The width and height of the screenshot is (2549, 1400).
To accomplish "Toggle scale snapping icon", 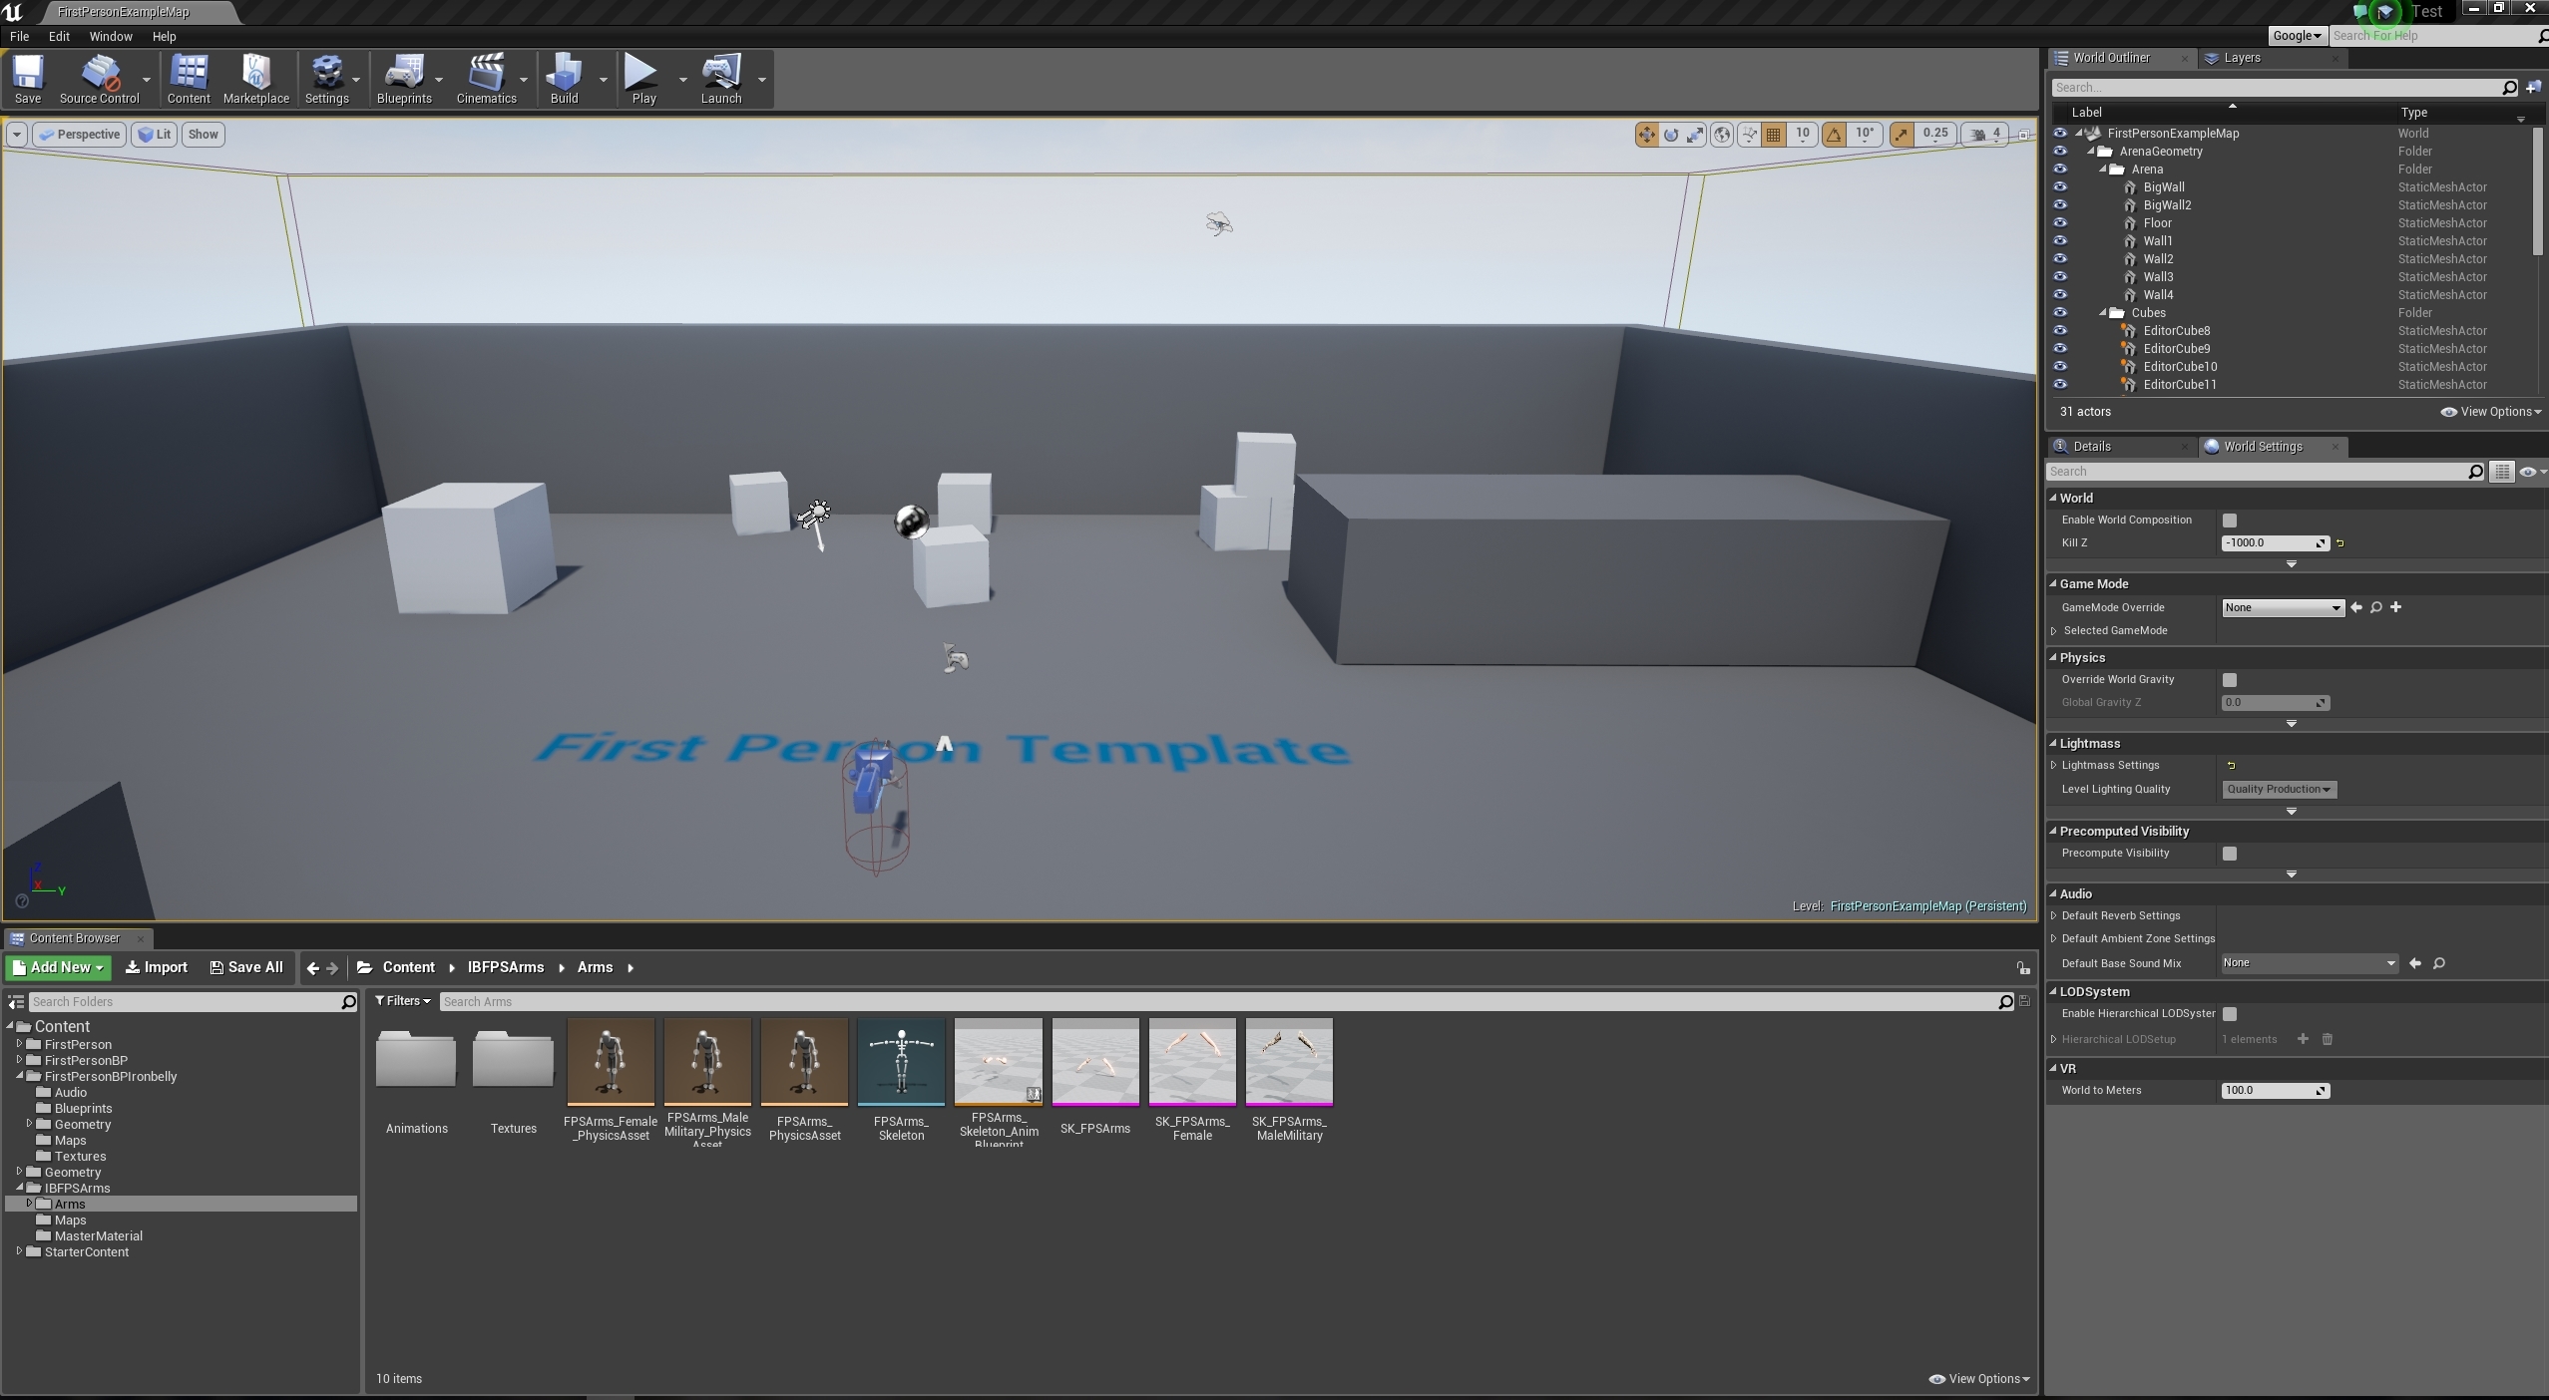I will coord(1902,134).
